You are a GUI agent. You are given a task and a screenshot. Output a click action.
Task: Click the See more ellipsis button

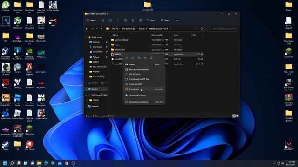click(177, 20)
